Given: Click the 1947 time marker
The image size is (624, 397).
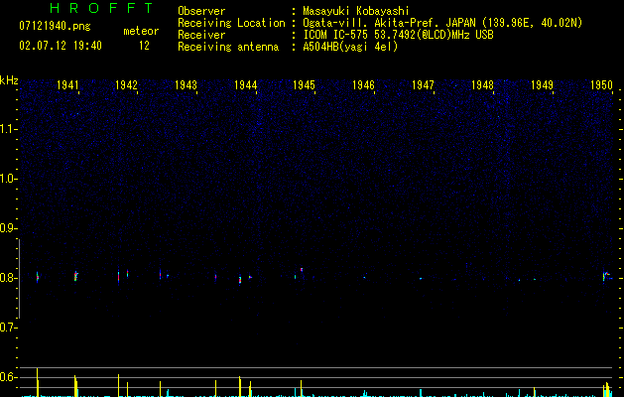Looking at the screenshot, I should coord(423,85).
